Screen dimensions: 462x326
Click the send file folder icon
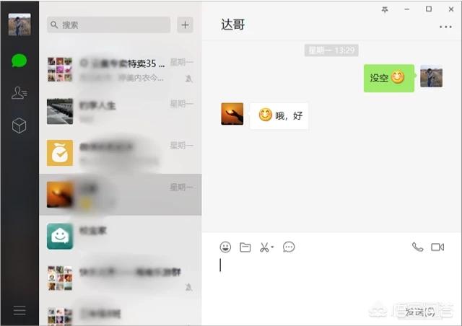245,247
